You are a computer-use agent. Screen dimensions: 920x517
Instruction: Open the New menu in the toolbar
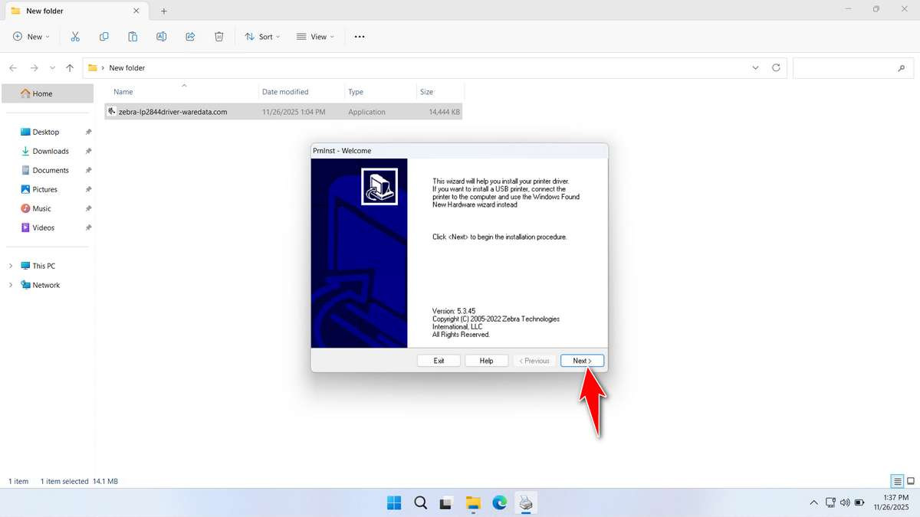(x=31, y=36)
